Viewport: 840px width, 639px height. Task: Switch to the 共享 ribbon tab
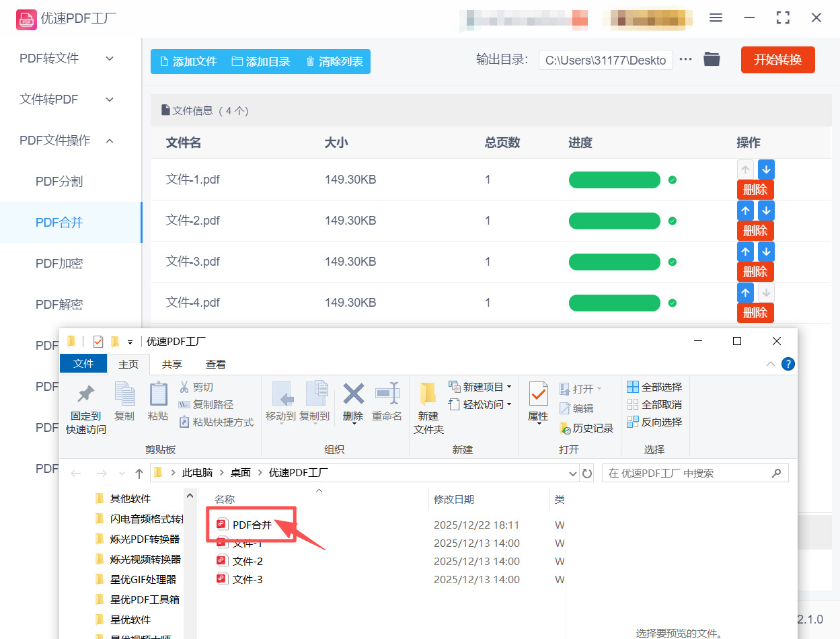[x=172, y=364]
